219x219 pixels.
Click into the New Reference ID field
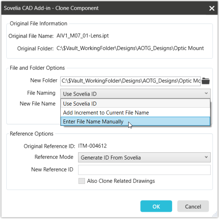144,170
